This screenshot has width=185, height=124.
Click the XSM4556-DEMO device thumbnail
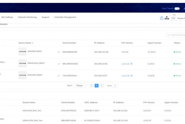[x=22, y=51]
